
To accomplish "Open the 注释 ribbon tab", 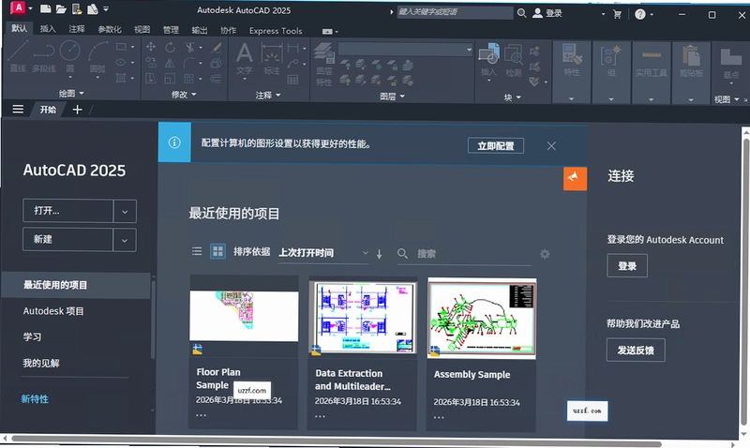I will (77, 29).
